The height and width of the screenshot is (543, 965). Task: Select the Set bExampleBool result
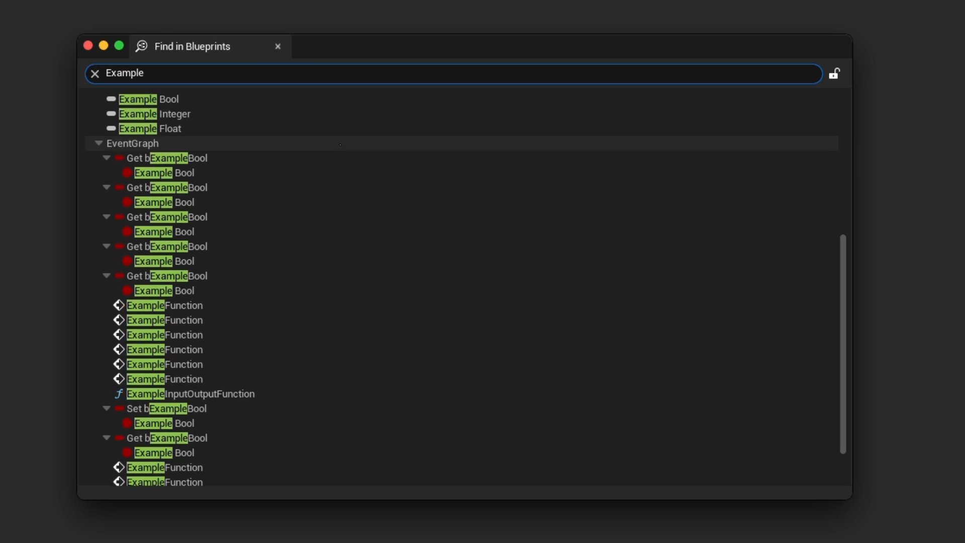pos(166,408)
